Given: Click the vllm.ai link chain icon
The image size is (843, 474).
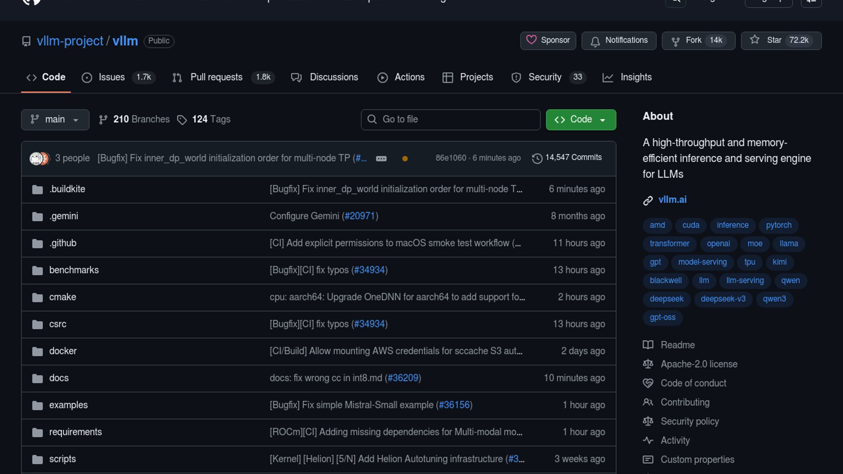Looking at the screenshot, I should point(648,200).
